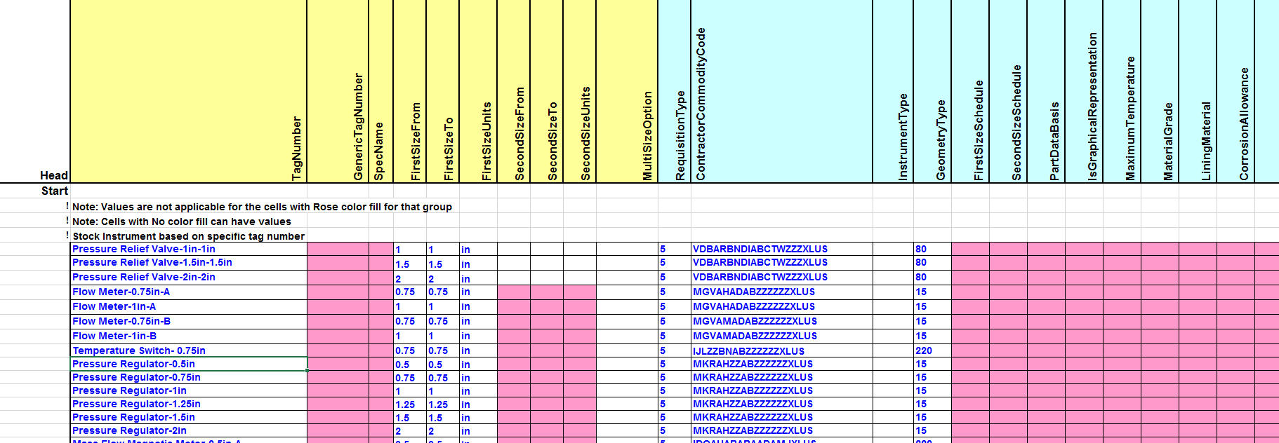
Task: Click cell Pressure Regulator-0.75in
Action: (189, 377)
